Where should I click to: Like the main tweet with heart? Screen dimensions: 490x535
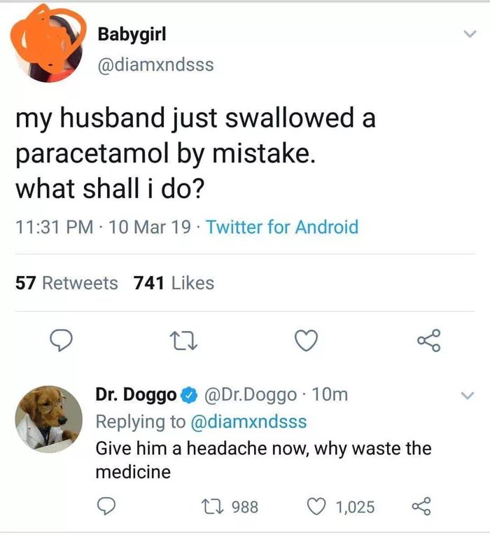304,341
